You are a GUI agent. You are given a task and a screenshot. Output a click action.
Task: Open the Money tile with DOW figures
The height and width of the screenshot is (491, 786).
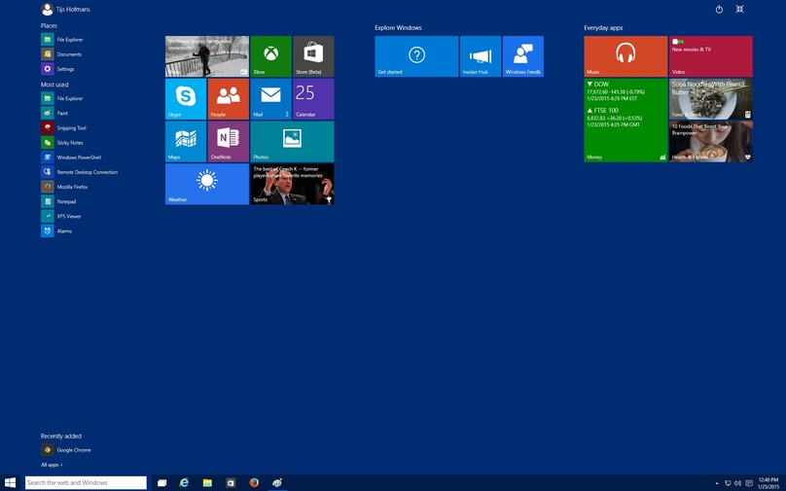pos(625,121)
